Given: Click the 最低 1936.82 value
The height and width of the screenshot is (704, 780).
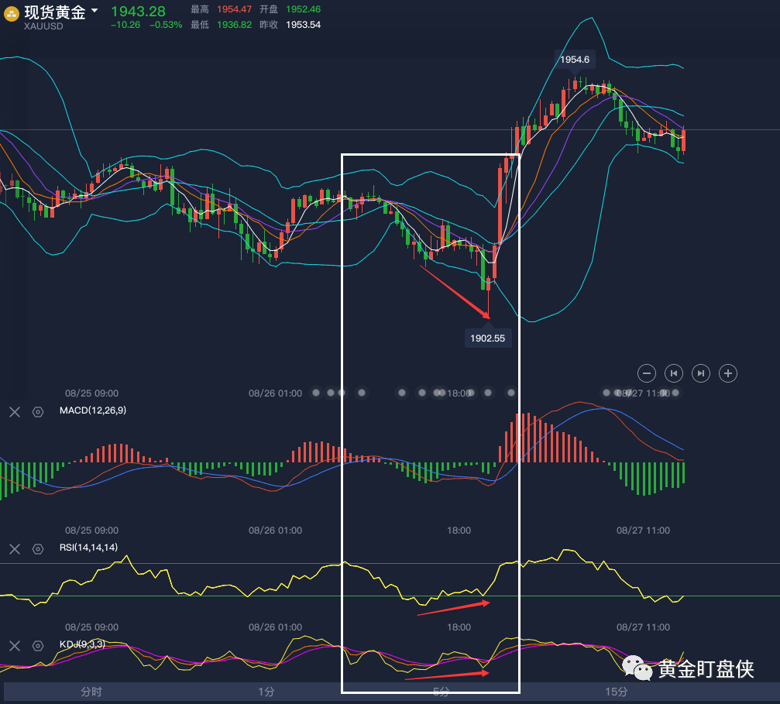Looking at the screenshot, I should [x=234, y=24].
